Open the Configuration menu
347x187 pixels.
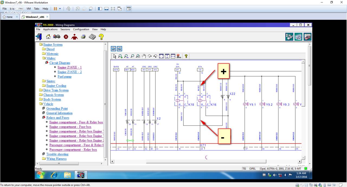[x=81, y=29]
